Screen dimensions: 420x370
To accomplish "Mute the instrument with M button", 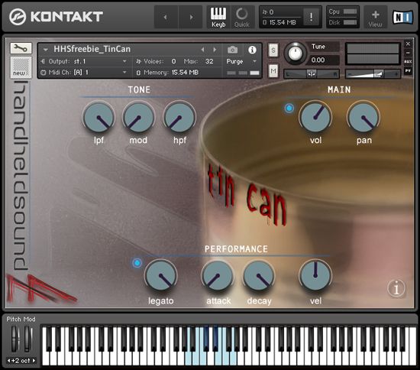I will pyautogui.click(x=273, y=71).
